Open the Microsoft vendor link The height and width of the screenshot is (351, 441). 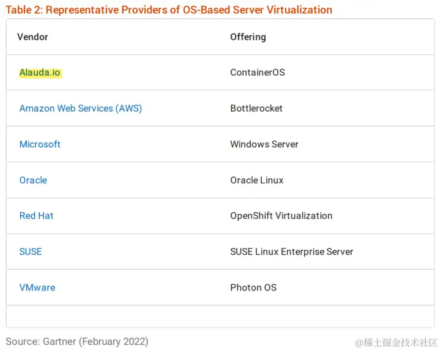coord(40,144)
